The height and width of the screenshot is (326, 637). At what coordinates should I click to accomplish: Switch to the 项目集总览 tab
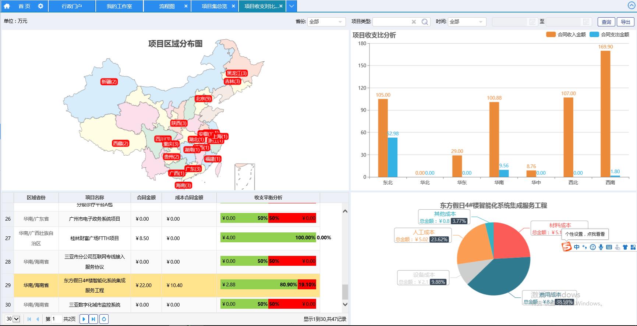pyautogui.click(x=214, y=6)
